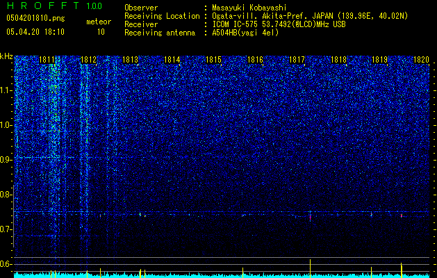437x278 pixels.
Task: Click the version number 1.0.0
Action: click(x=94, y=6)
